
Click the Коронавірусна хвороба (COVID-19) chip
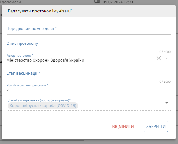coord(43,105)
